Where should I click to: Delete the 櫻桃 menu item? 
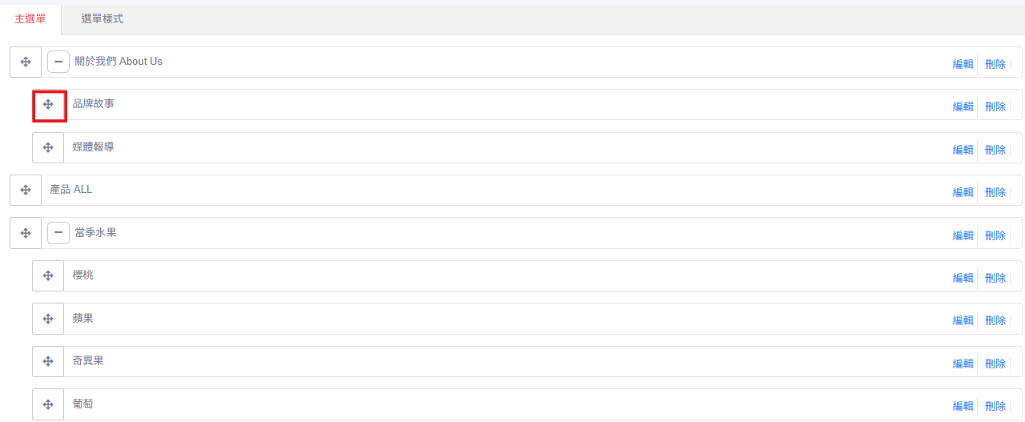click(995, 278)
